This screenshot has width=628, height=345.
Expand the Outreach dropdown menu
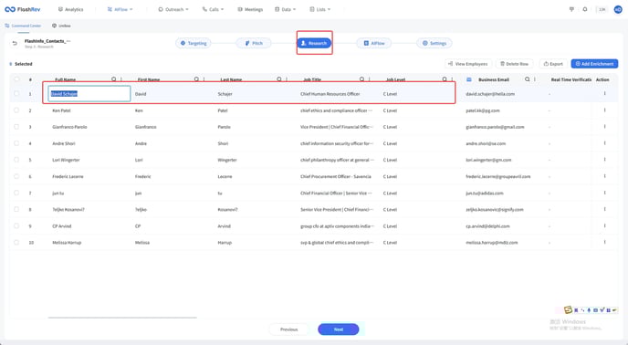click(x=173, y=9)
